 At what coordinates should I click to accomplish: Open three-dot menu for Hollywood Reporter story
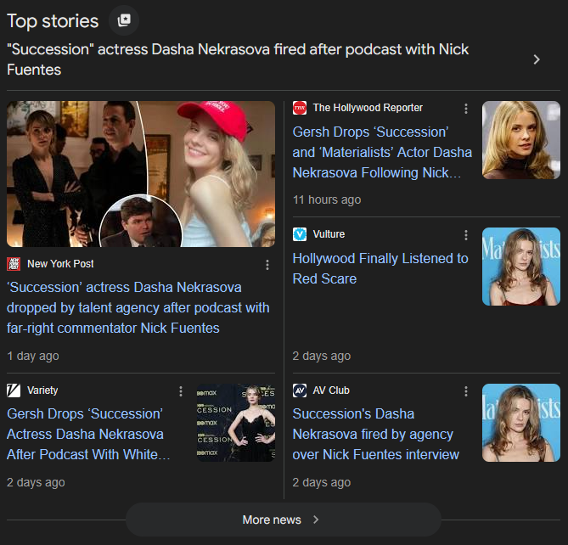tap(465, 109)
